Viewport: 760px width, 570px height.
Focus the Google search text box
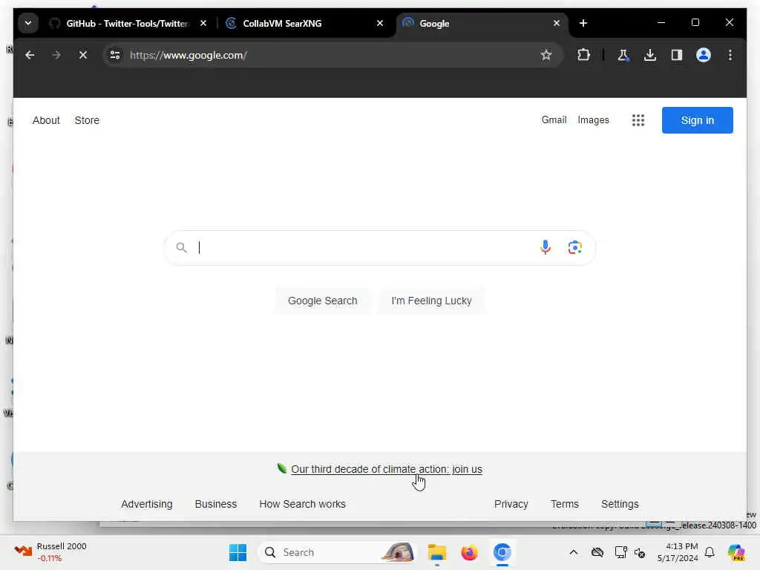click(x=364, y=248)
